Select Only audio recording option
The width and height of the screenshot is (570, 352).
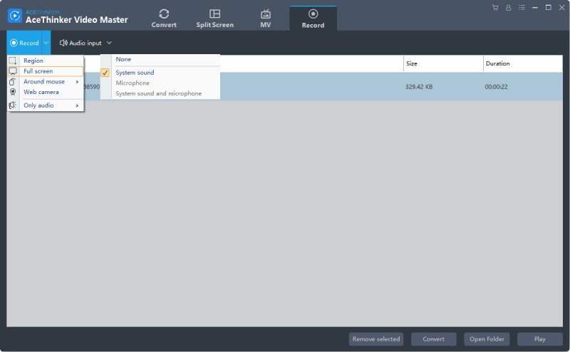(x=46, y=105)
